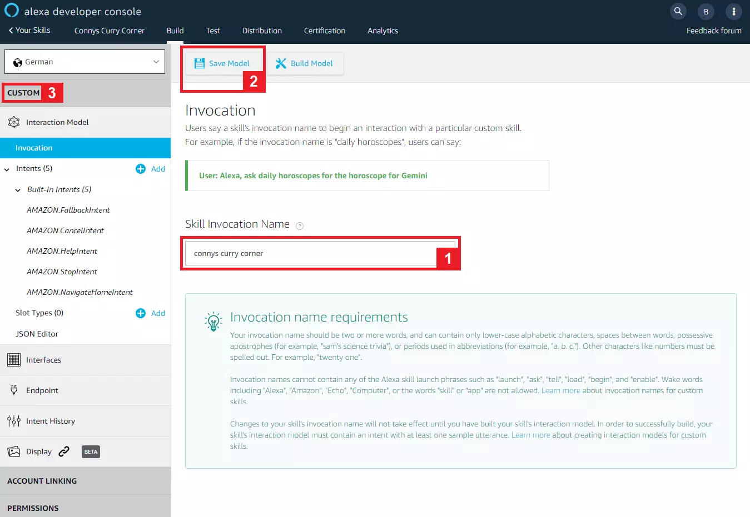Click the example utterance about daily horoscopes
The width and height of the screenshot is (750, 517).
click(313, 175)
